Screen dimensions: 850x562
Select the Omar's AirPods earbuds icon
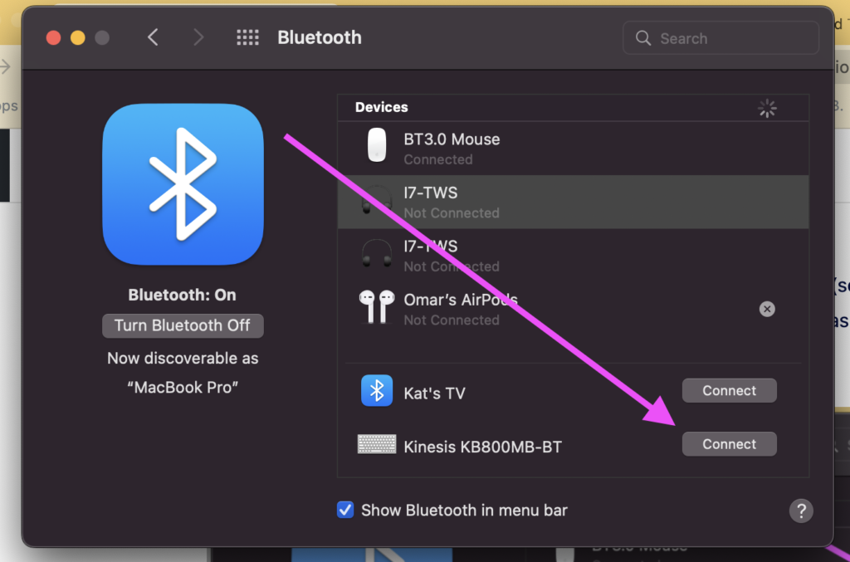[x=377, y=308]
